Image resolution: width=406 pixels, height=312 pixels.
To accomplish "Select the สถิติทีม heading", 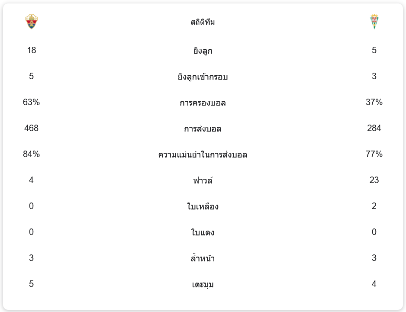I will (x=203, y=22).
